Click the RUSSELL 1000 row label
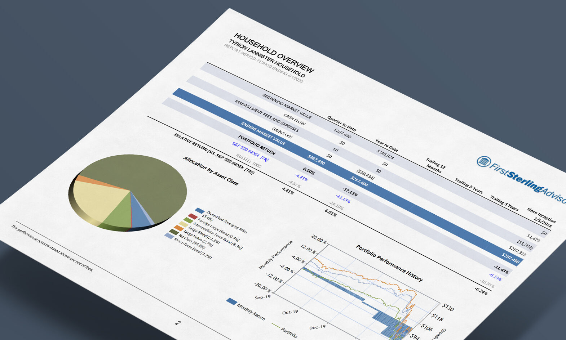Viewport: 566px width, 340px height. coord(249,161)
